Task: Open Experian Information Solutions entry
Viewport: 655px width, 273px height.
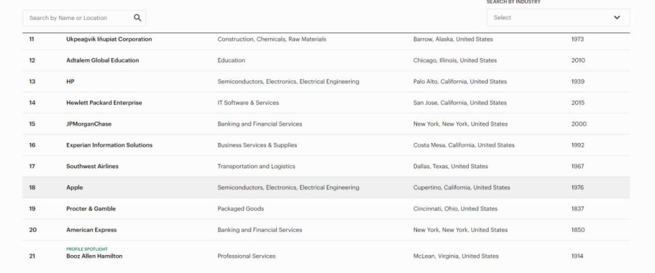Action: coord(109,145)
